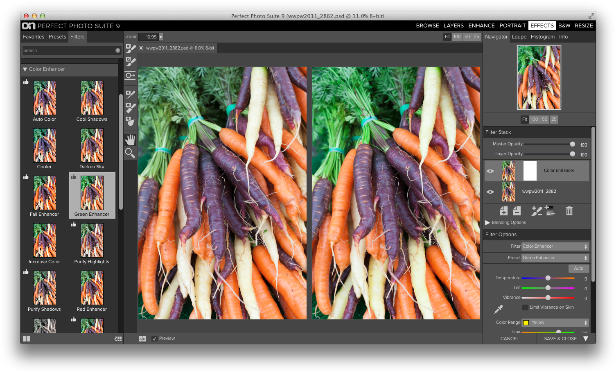Enable Limit Vibrance on Skin

click(x=525, y=307)
